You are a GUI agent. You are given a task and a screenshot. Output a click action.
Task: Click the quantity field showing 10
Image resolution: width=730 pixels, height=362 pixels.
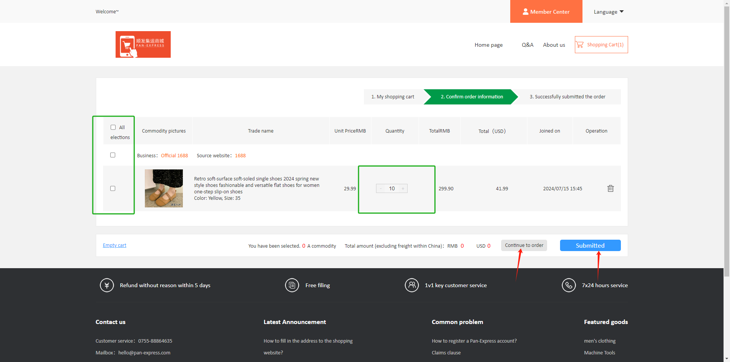pos(392,188)
